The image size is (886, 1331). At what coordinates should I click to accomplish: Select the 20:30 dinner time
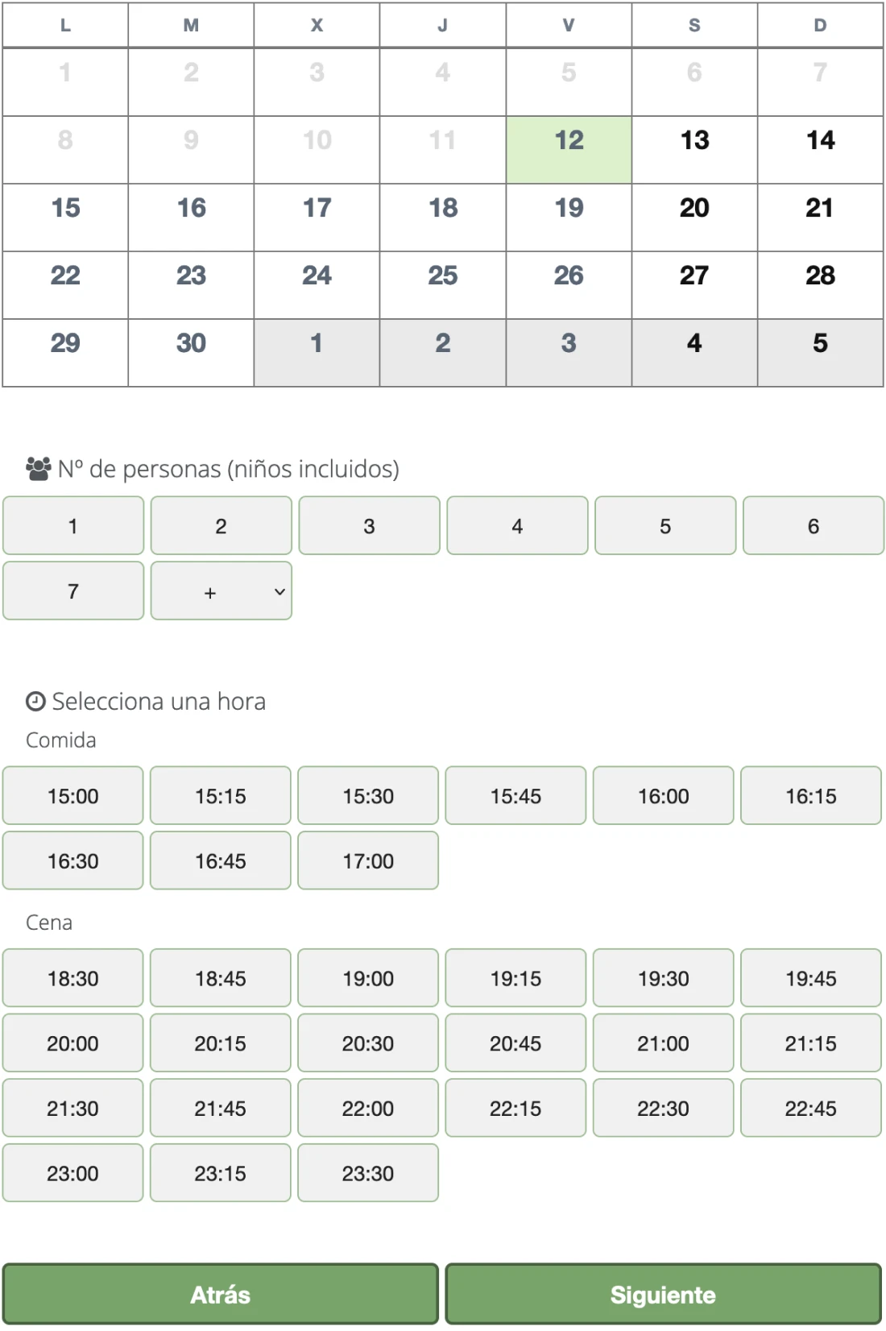pos(368,1043)
